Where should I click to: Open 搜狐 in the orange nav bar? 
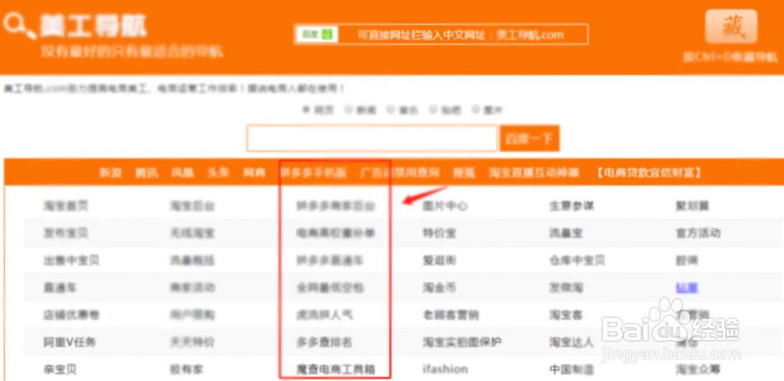pos(464,173)
